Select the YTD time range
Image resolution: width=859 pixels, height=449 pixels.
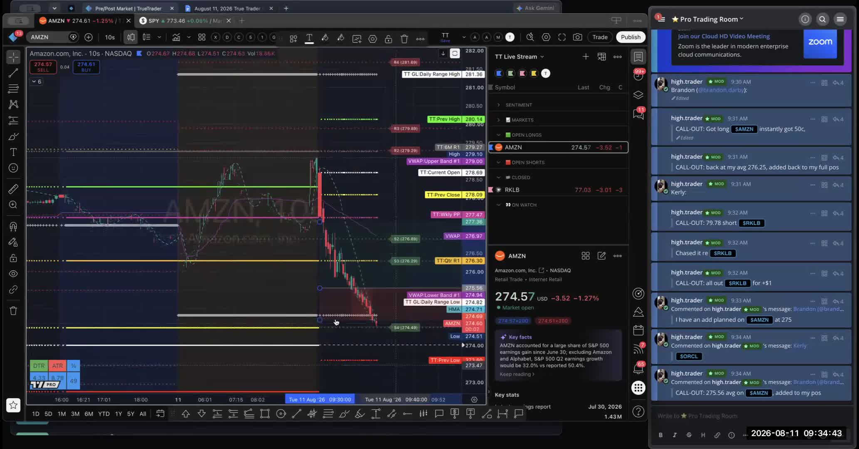(x=104, y=414)
